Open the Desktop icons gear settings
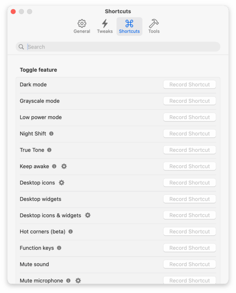The width and height of the screenshot is (236, 293). tap(62, 183)
